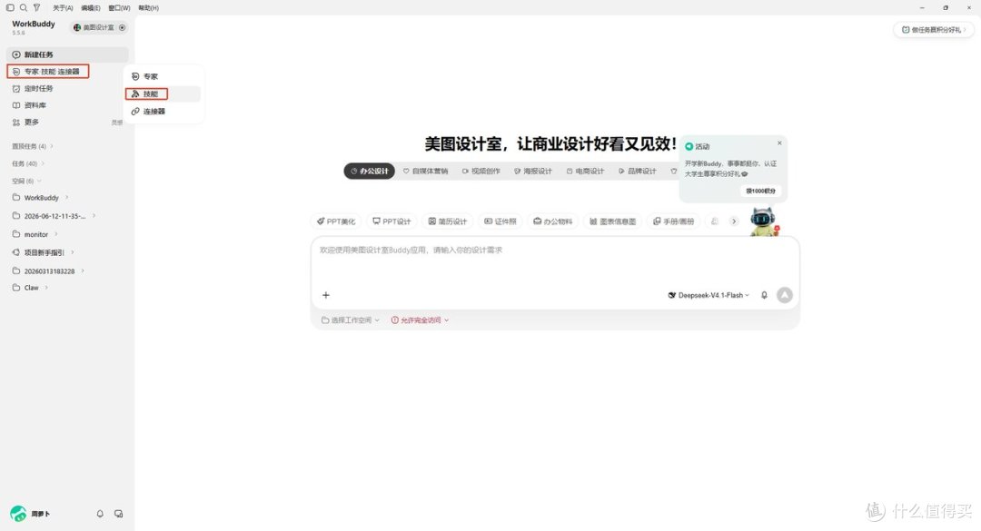The height and width of the screenshot is (531, 981).
Task: Select the 自媒体营销 category tab
Action: tap(425, 171)
